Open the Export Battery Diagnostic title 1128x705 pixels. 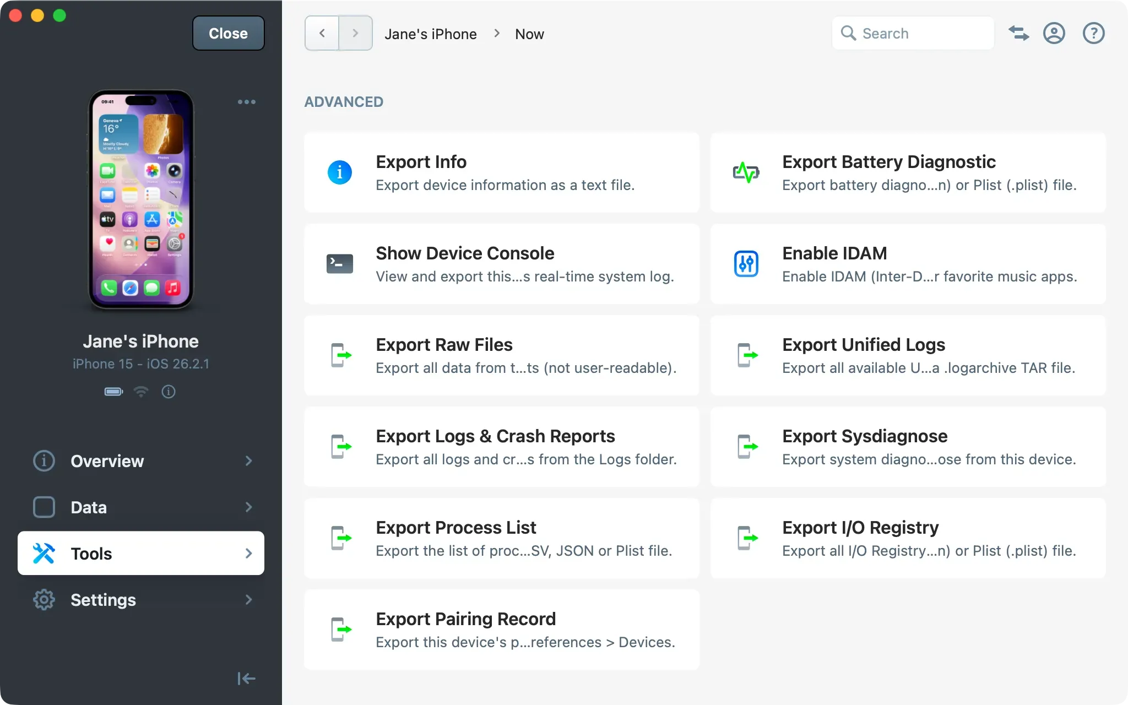coord(889,161)
